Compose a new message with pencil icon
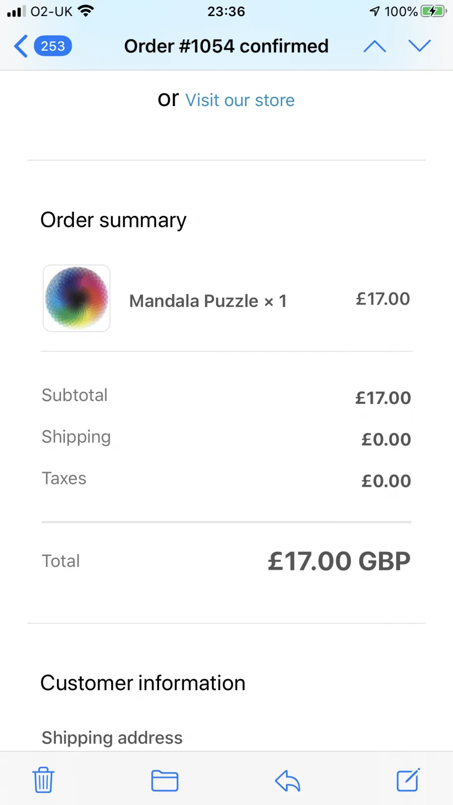This screenshot has width=453, height=805. click(x=408, y=780)
